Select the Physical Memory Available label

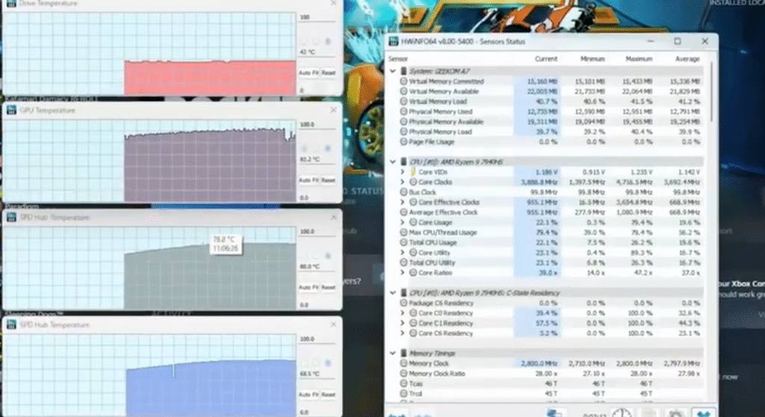[x=446, y=122]
